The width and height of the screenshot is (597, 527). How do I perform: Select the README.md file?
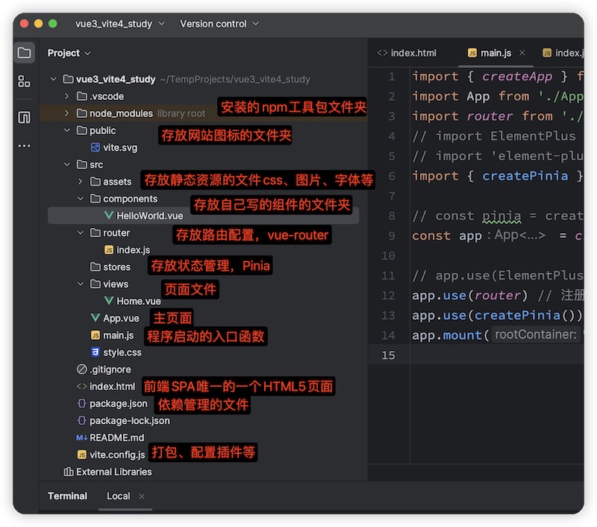coord(117,438)
